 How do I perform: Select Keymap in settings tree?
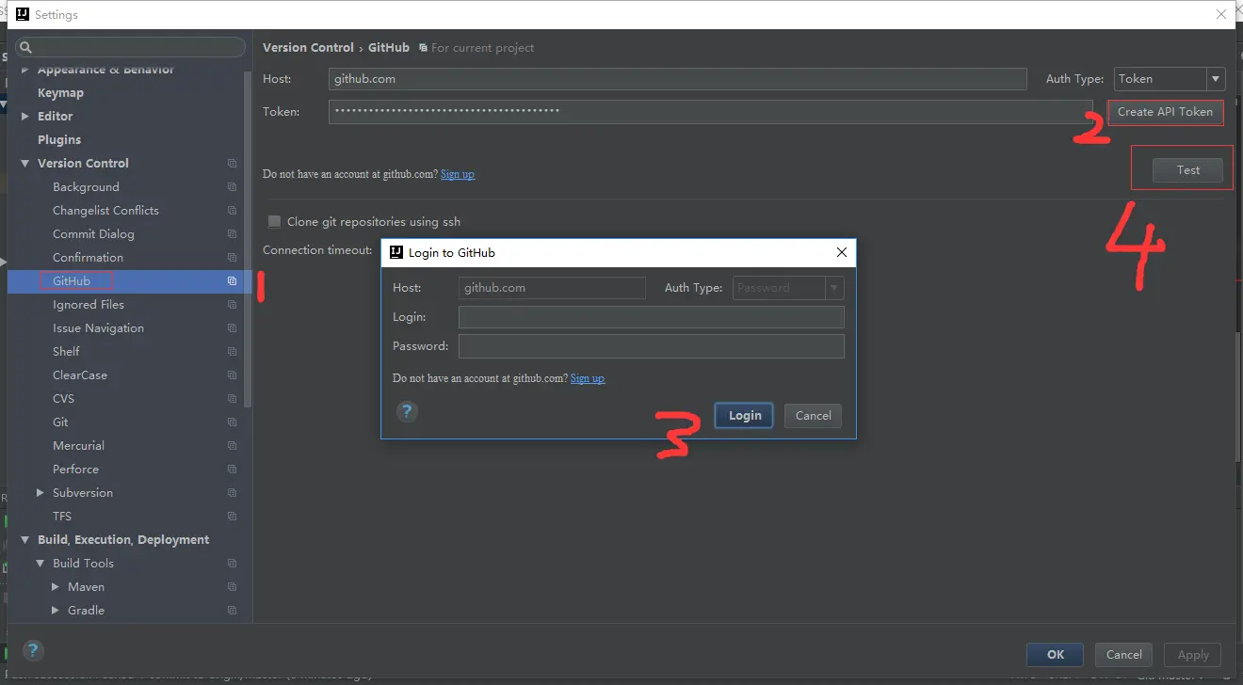click(x=60, y=93)
